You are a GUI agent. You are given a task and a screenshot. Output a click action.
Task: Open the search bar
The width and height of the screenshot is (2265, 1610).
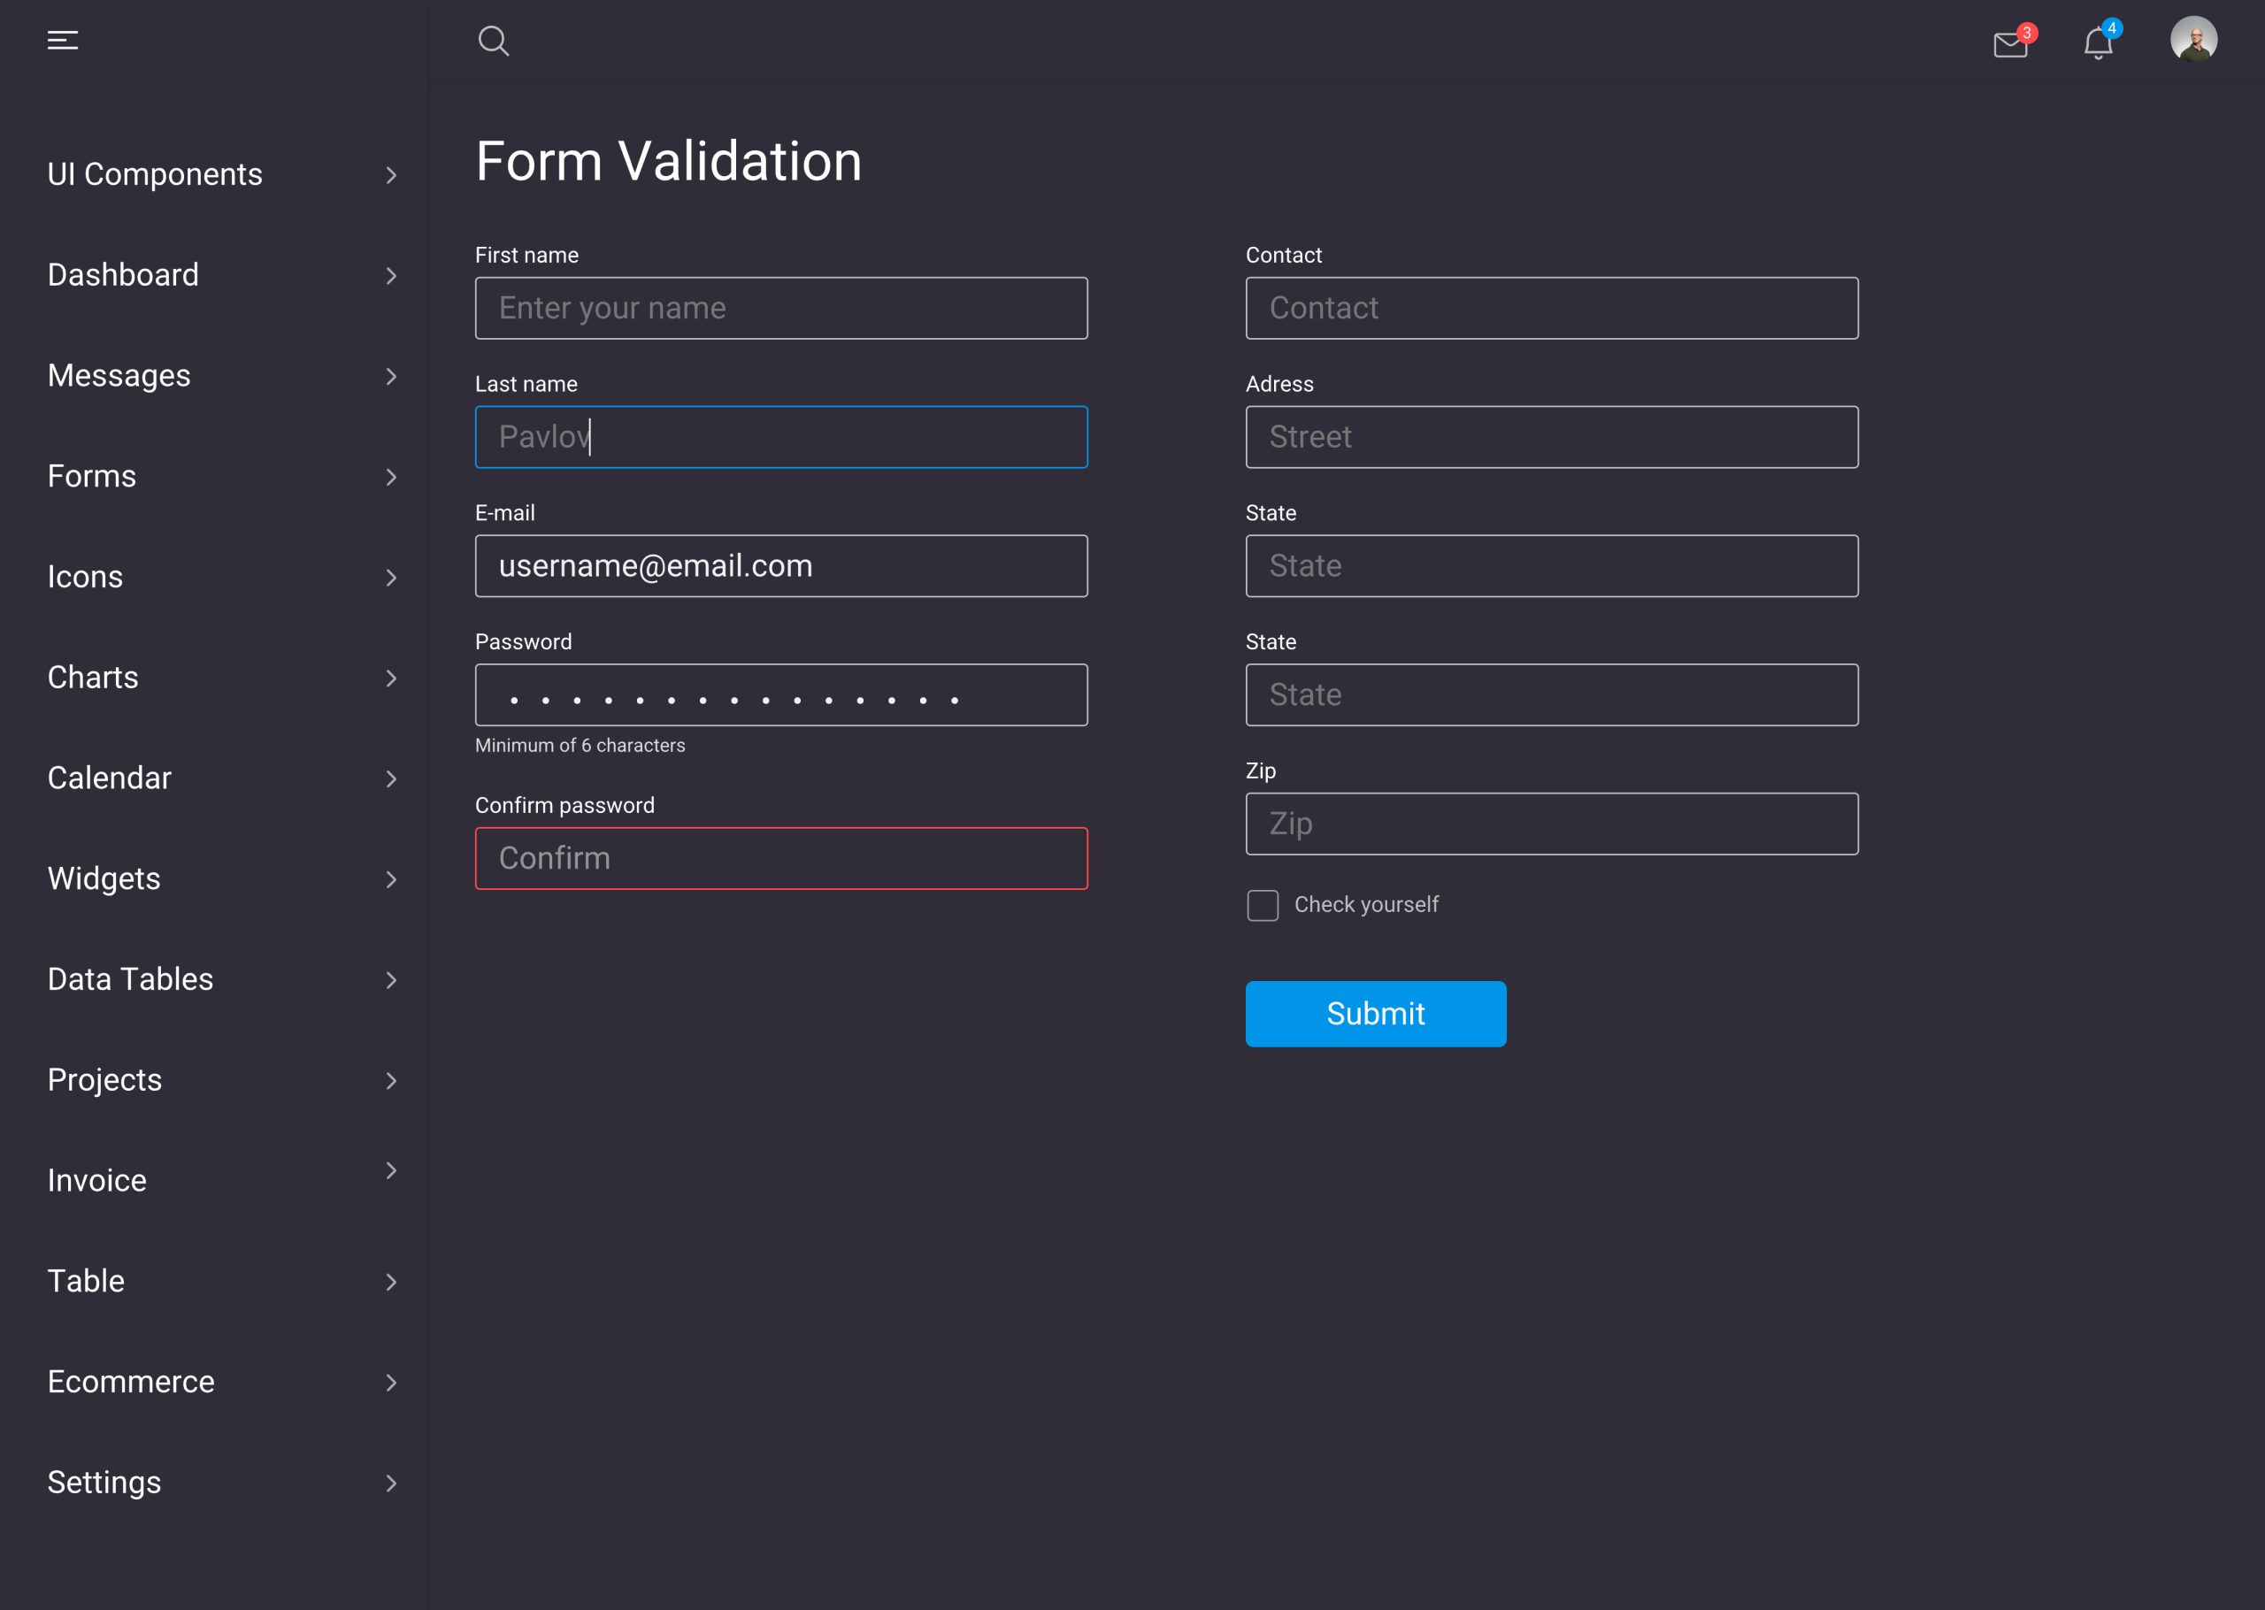pos(495,40)
